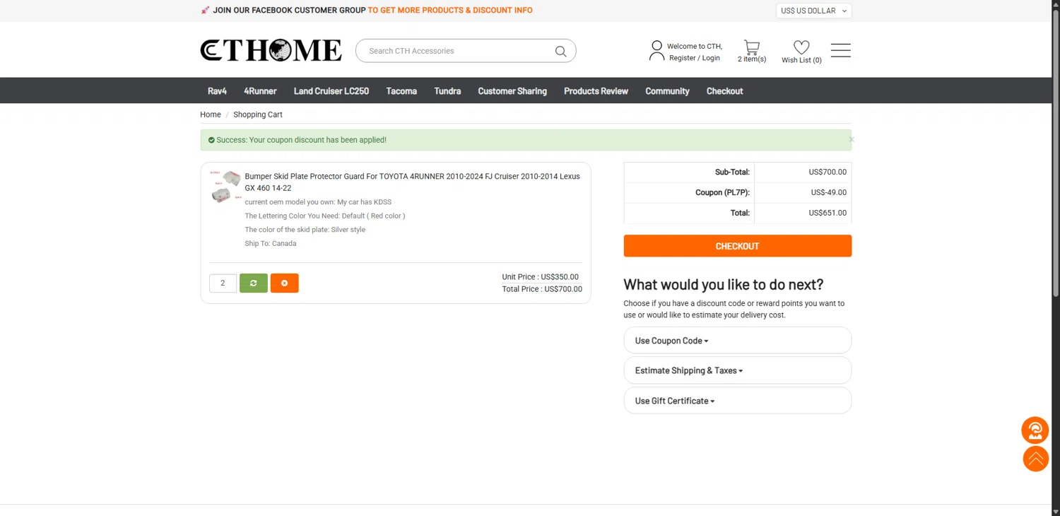Click the 'What would you like to do next?' heading

point(724,284)
